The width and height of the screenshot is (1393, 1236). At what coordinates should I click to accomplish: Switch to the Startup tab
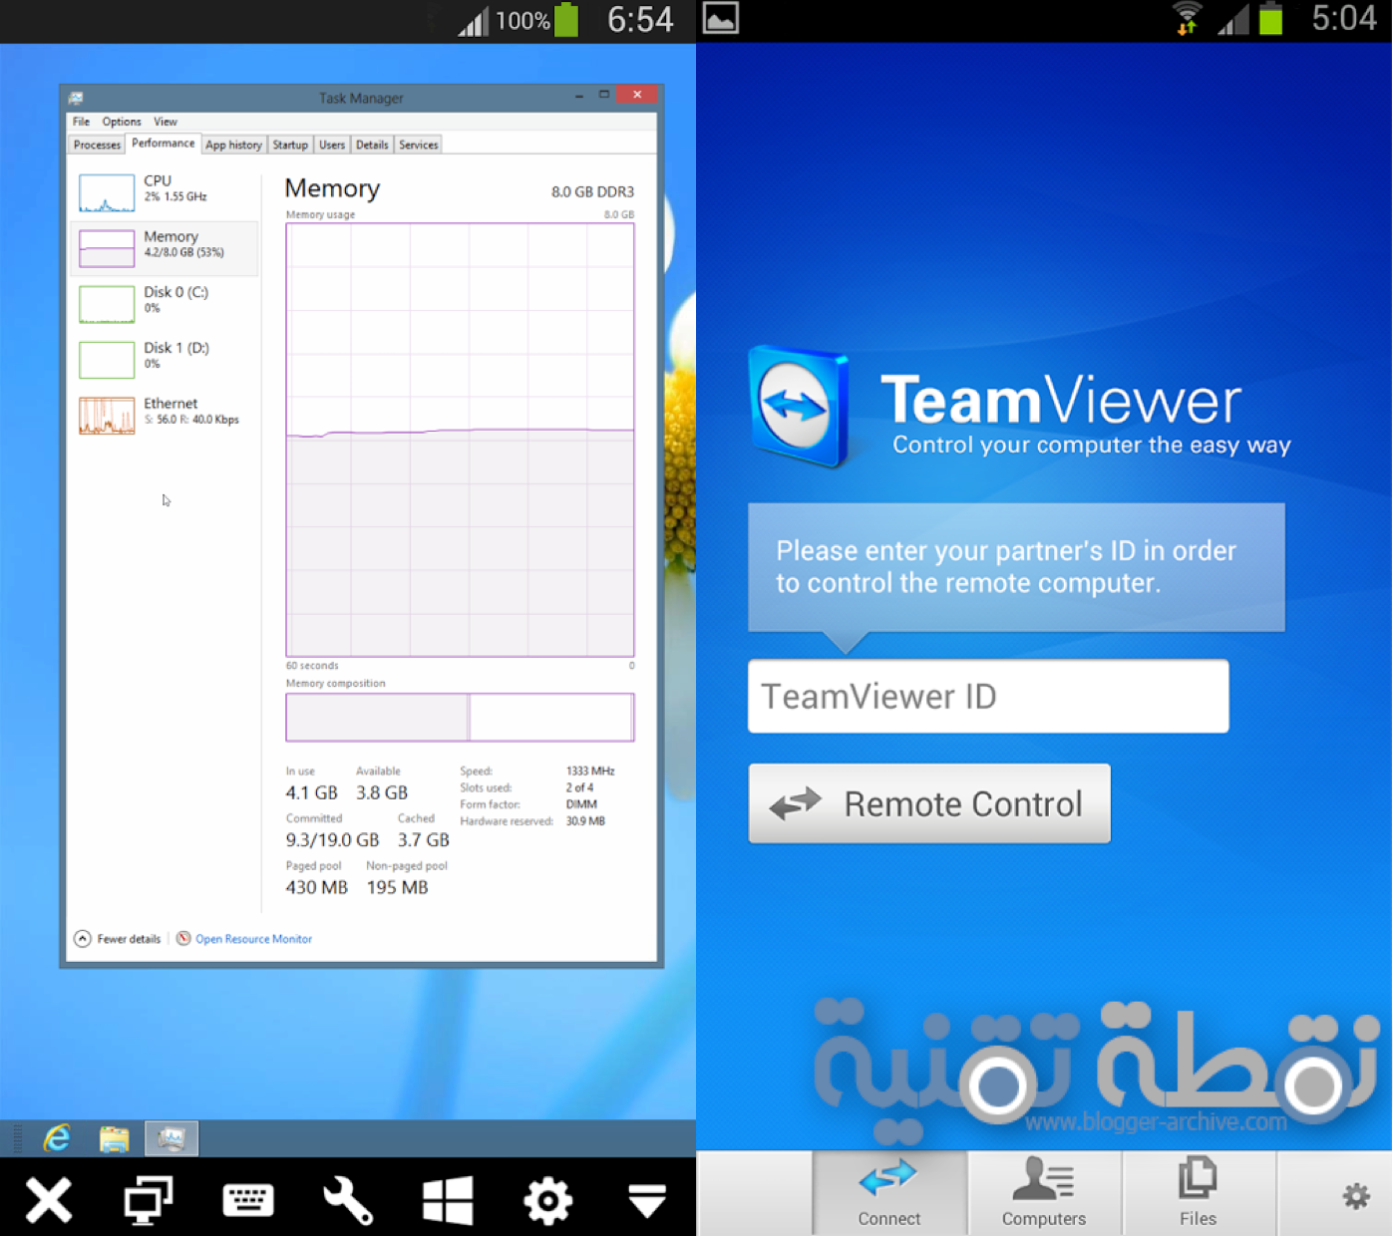click(290, 145)
